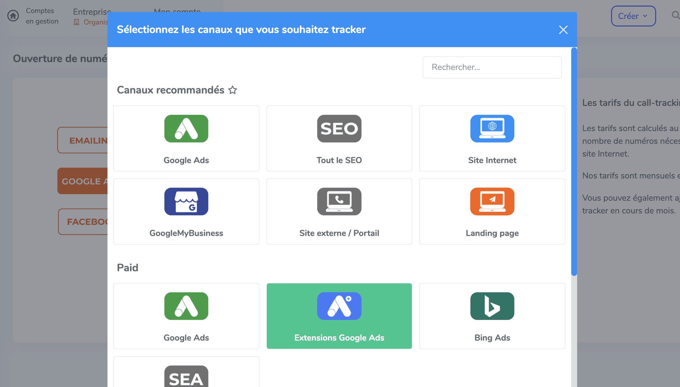Viewport: 680px width, 387px height.
Task: Select the SEA channel card
Action: (186, 372)
